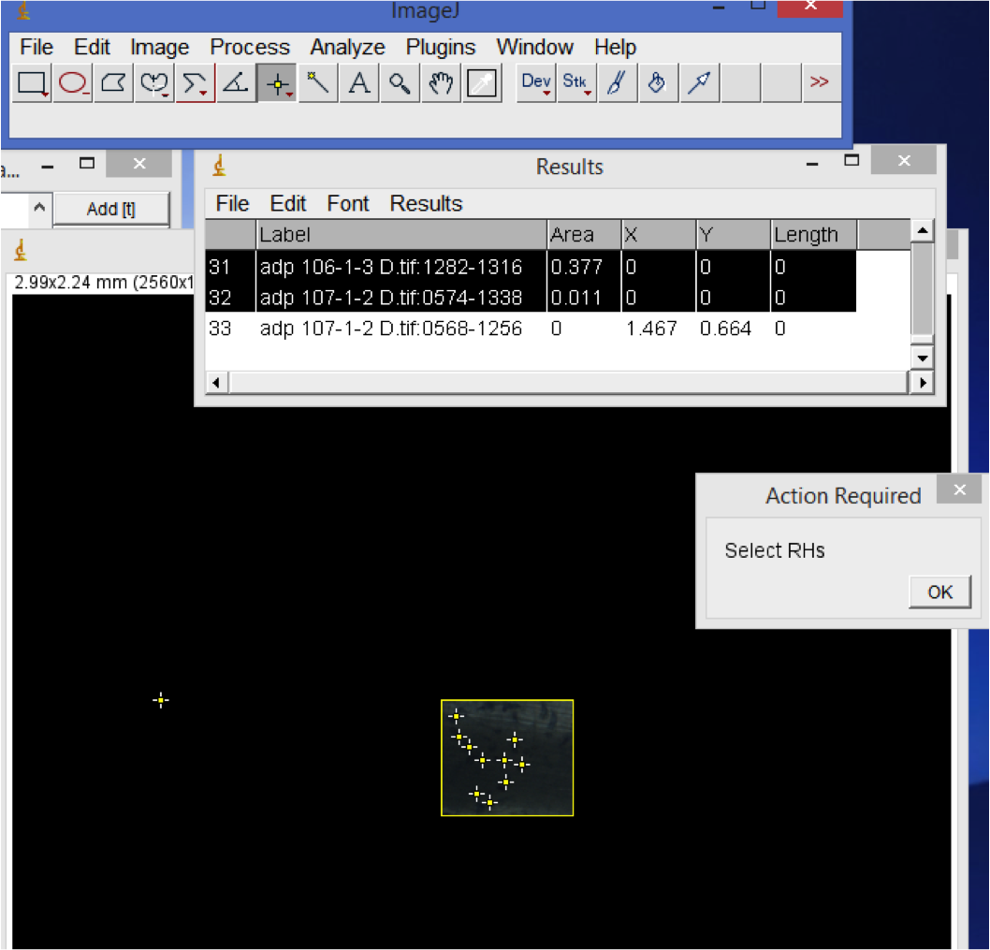Select the Scrolling hand tool

(x=441, y=82)
